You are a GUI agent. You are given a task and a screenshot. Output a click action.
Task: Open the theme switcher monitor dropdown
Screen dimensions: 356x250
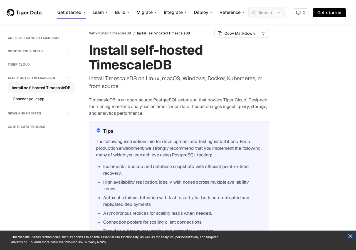point(301,13)
